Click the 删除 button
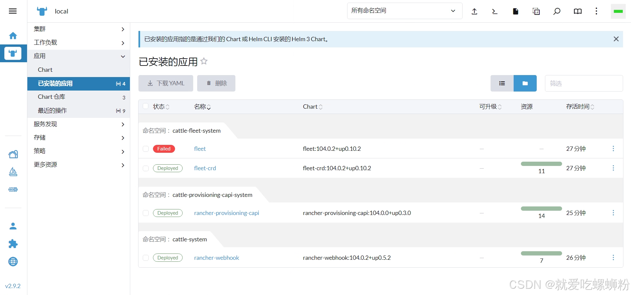Screen dimensions: 631x295 216,83
